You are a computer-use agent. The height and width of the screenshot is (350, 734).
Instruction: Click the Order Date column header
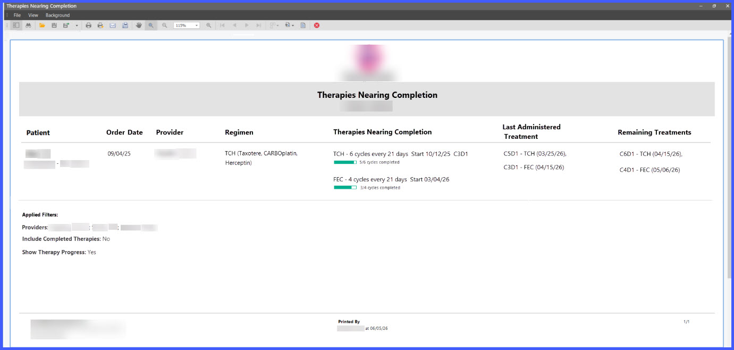pyautogui.click(x=124, y=132)
